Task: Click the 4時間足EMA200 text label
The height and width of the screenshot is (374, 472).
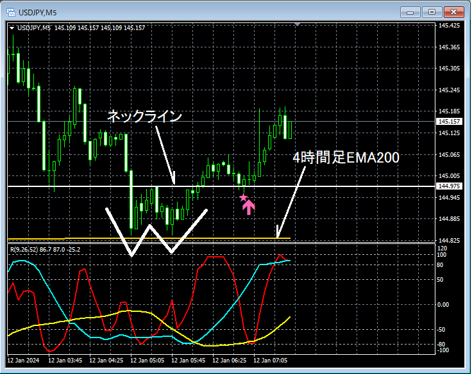Action: [346, 158]
